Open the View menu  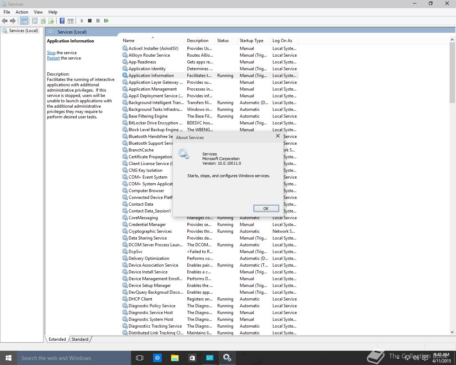click(38, 12)
